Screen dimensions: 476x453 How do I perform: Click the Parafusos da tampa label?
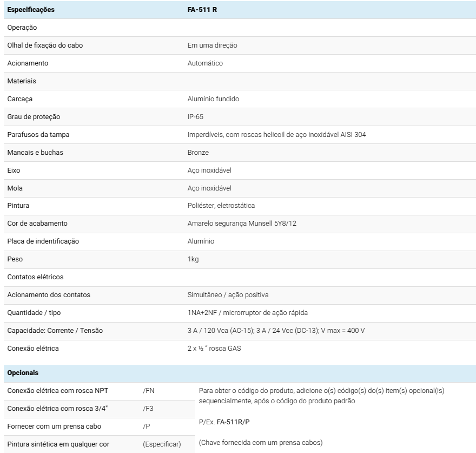38,135
